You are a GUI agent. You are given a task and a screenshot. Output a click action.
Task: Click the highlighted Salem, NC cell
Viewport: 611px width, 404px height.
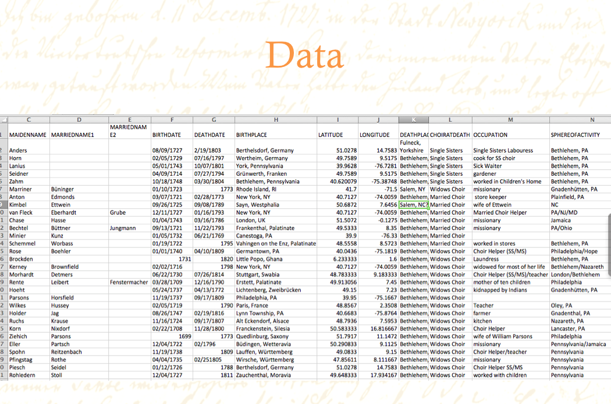pyautogui.click(x=414, y=205)
